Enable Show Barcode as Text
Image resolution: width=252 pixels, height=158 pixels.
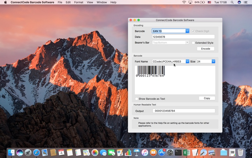[x=137, y=99]
